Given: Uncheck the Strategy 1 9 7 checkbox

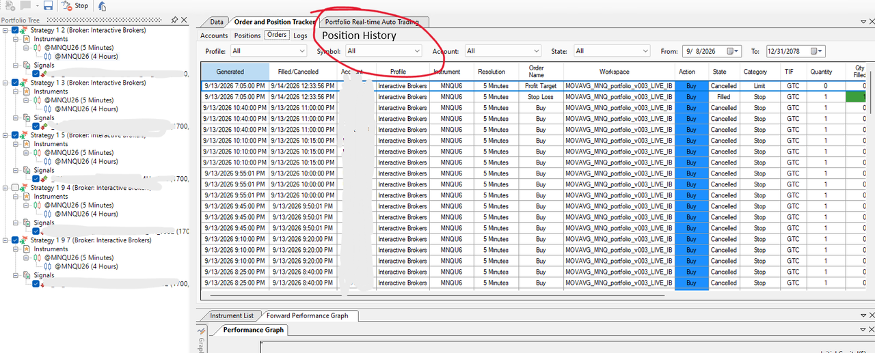Looking at the screenshot, I should [15, 240].
